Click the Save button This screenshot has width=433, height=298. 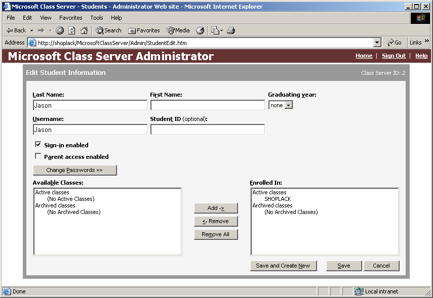click(x=344, y=266)
